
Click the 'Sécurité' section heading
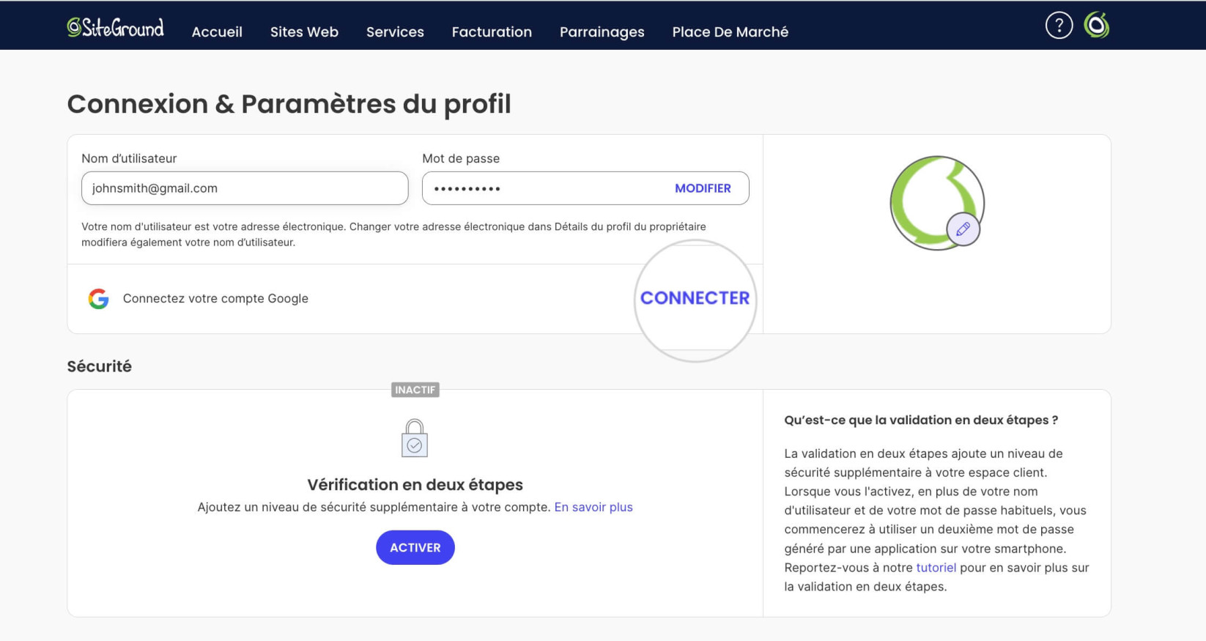(100, 366)
